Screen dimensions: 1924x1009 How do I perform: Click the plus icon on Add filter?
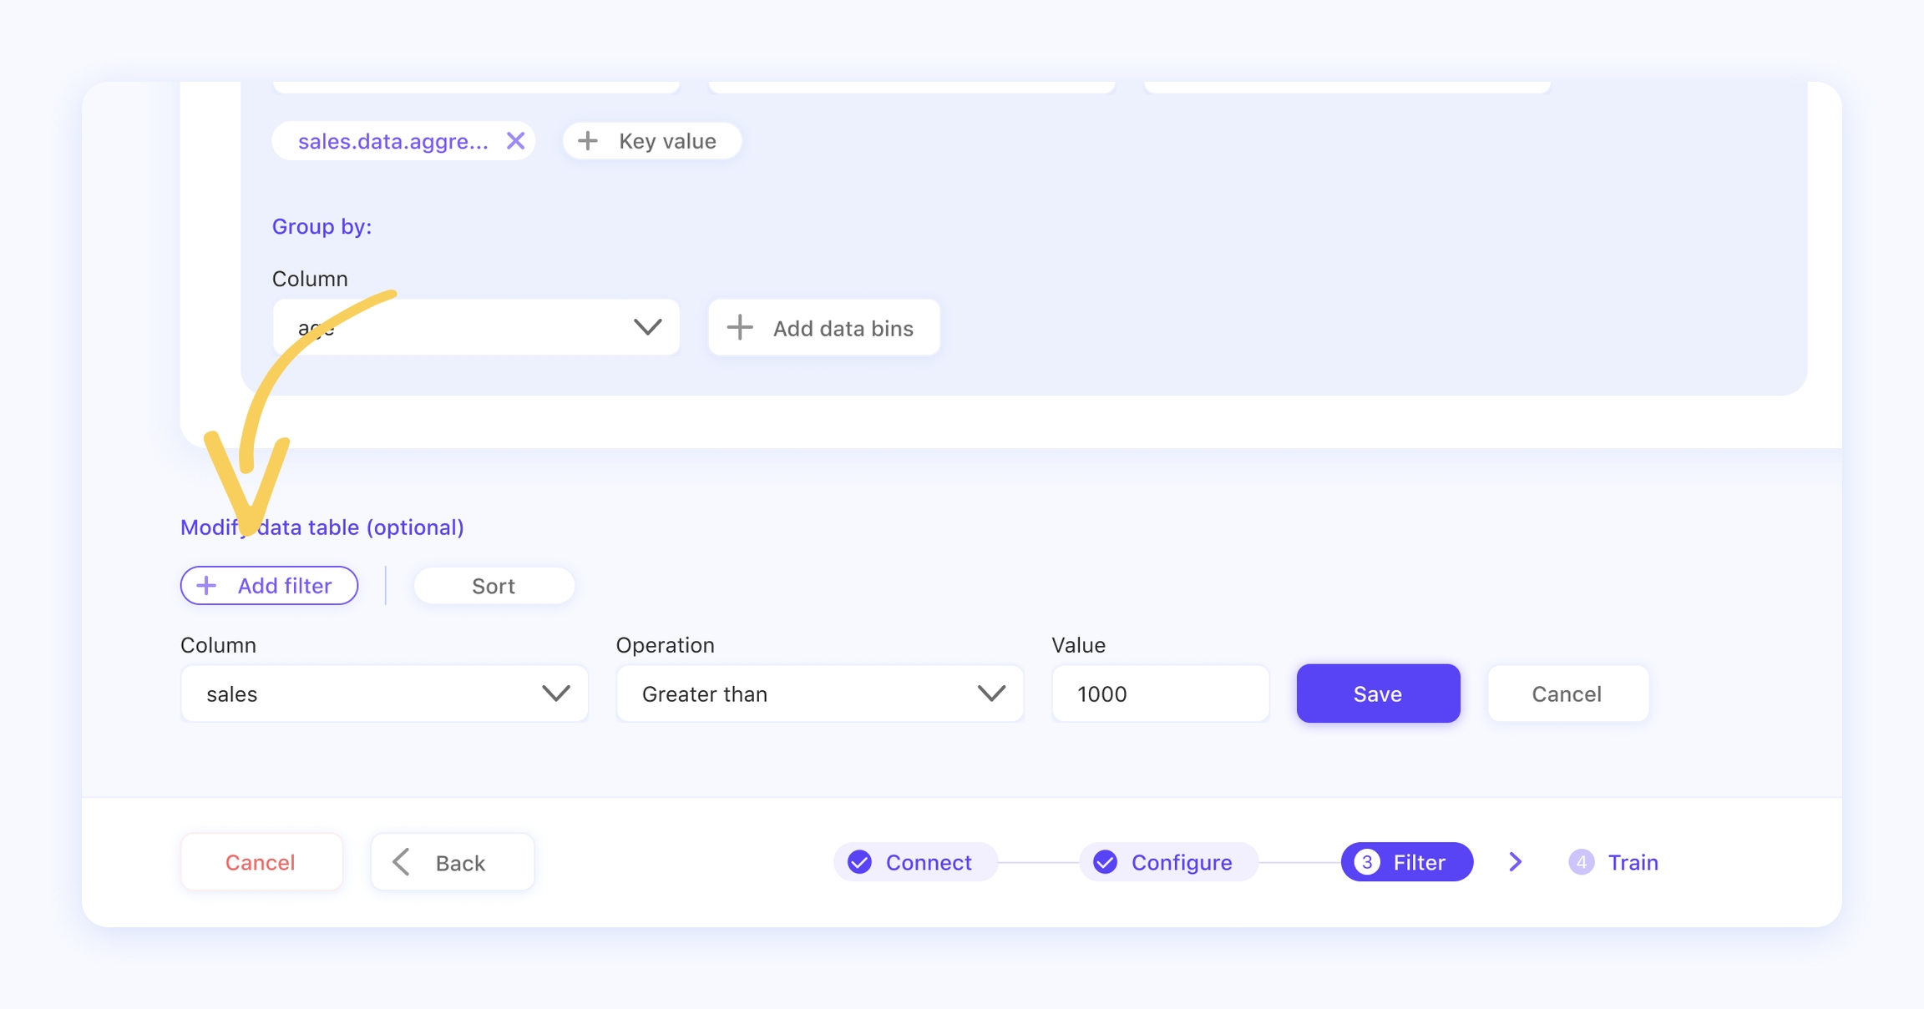(206, 586)
